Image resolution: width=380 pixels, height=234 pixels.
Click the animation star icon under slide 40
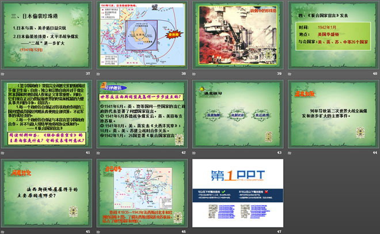click(x=290, y=74)
